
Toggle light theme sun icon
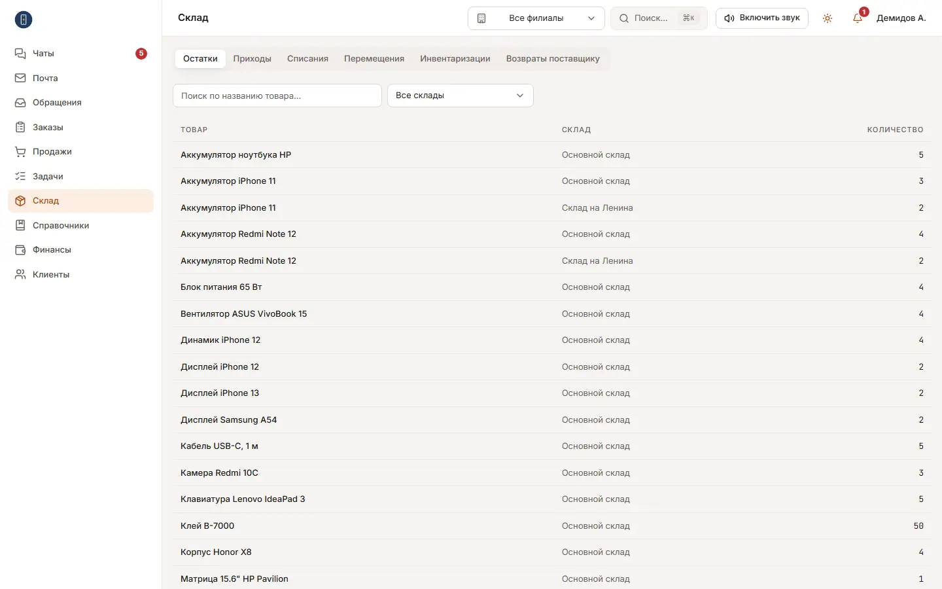point(828,18)
